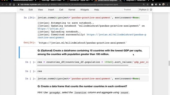This screenshot has height=95, width=170.
Task: Open the Help menu
Action: (x=96, y=10)
